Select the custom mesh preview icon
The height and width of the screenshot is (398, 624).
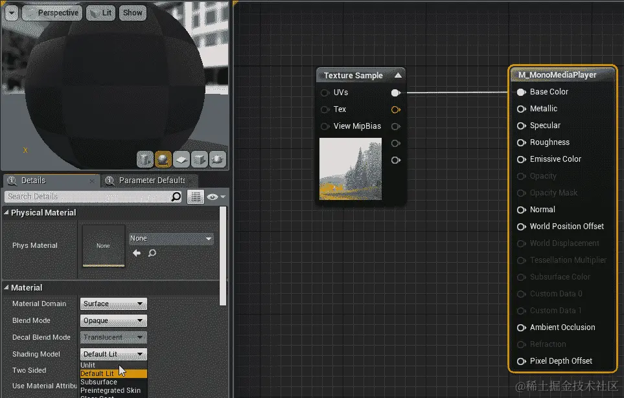pyautogui.click(x=217, y=159)
